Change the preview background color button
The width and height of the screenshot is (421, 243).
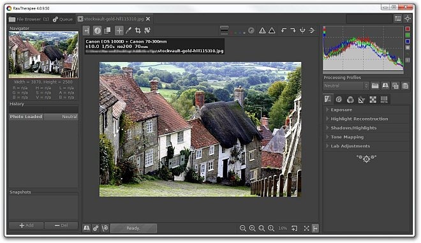(224, 31)
